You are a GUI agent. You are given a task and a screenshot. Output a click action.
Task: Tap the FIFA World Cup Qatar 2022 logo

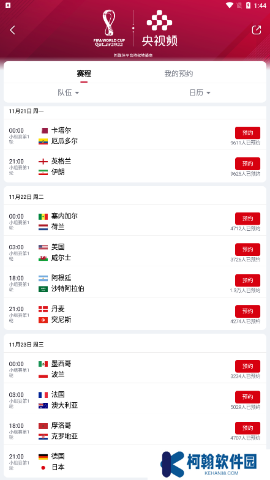[109, 28]
